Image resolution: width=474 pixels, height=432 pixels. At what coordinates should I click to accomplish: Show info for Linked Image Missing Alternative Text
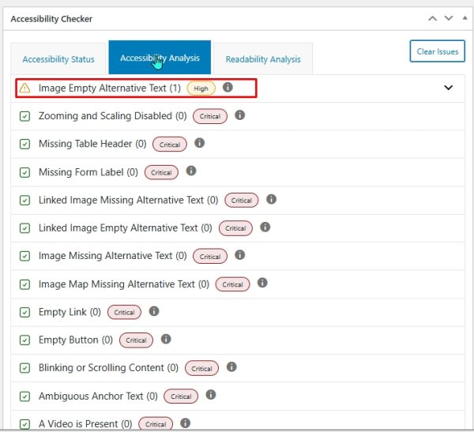271,199
